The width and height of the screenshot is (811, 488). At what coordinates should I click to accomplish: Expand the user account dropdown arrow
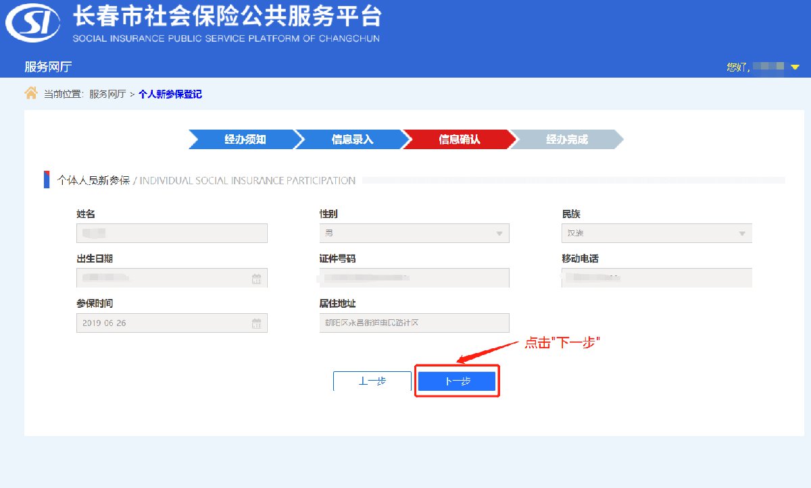pos(795,67)
